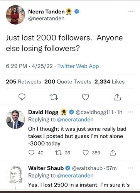Share David Hogg's reply
This screenshot has height=193, width=140.
pos(113,153)
